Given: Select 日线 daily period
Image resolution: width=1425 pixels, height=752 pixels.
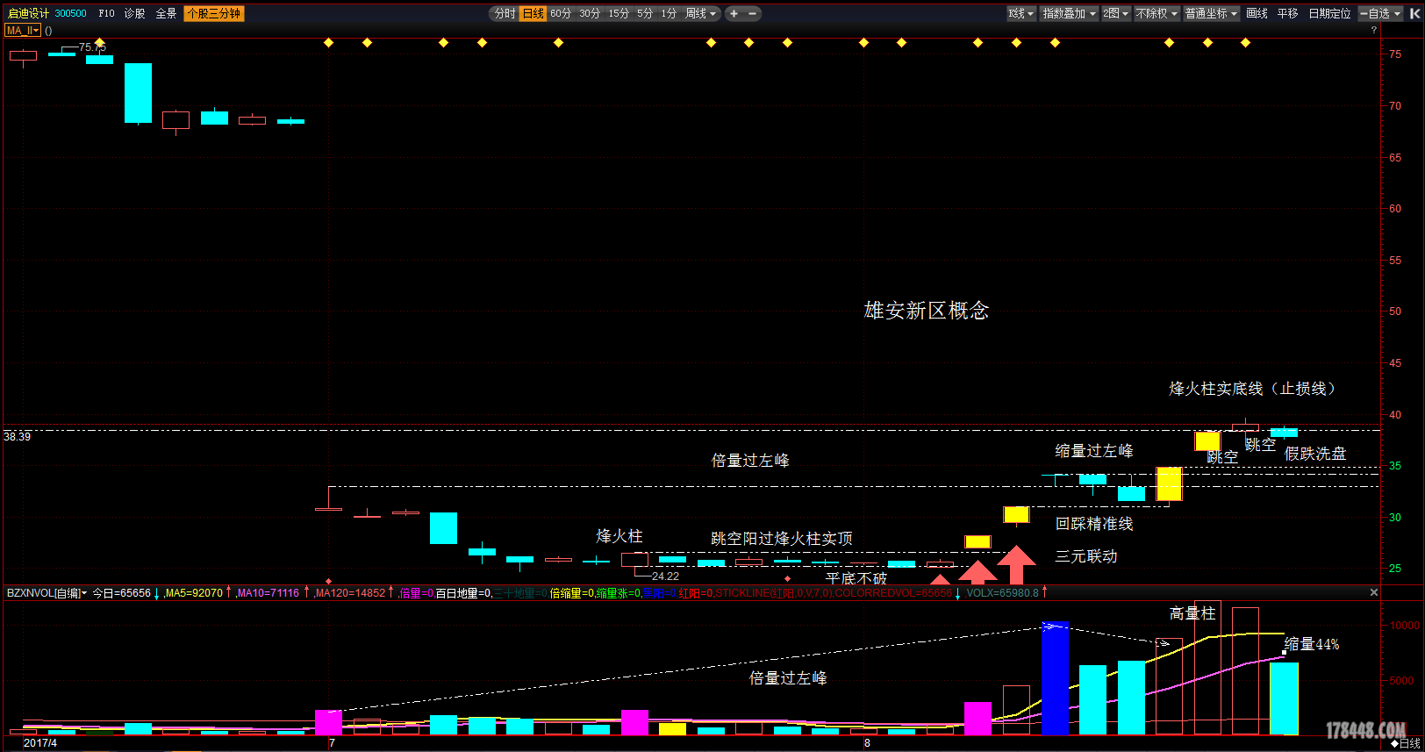Looking at the screenshot, I should pyautogui.click(x=533, y=13).
